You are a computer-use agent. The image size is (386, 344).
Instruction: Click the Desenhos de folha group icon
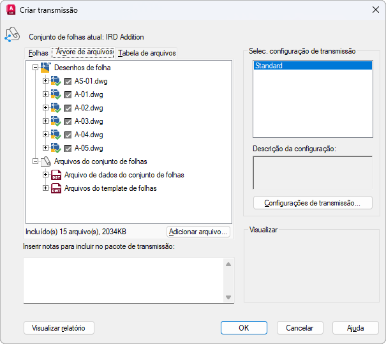[x=45, y=68]
